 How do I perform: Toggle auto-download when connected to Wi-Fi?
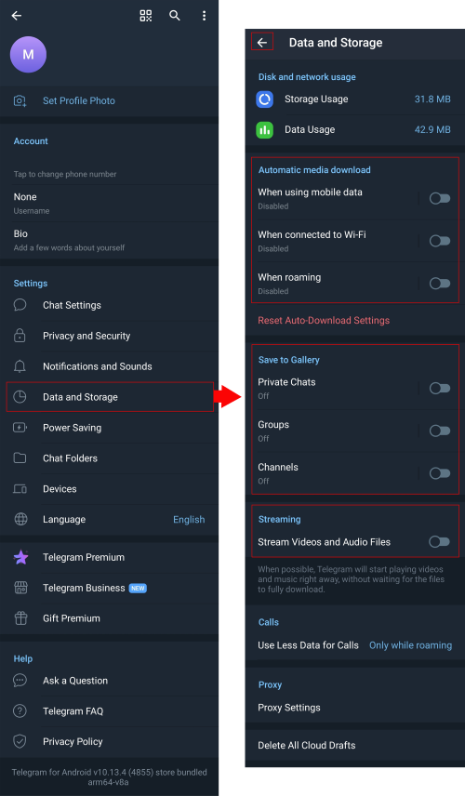440,241
